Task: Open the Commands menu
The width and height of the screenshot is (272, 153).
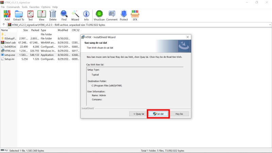Action: coord(13,7)
